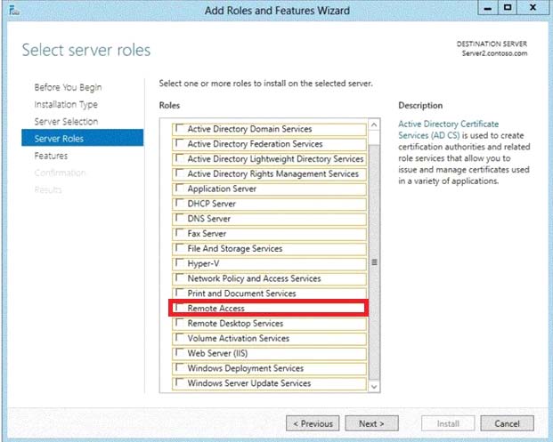Tick Windows Server Update Services checkbox
The width and height of the screenshot is (553, 442).
tap(180, 383)
